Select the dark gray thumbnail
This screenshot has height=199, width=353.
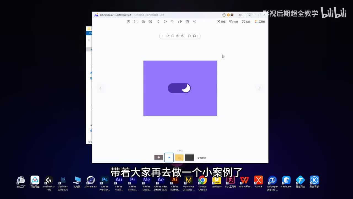click(x=189, y=158)
